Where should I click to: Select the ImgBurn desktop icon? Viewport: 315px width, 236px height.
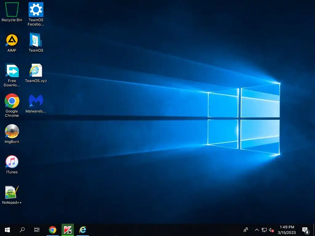click(x=12, y=134)
